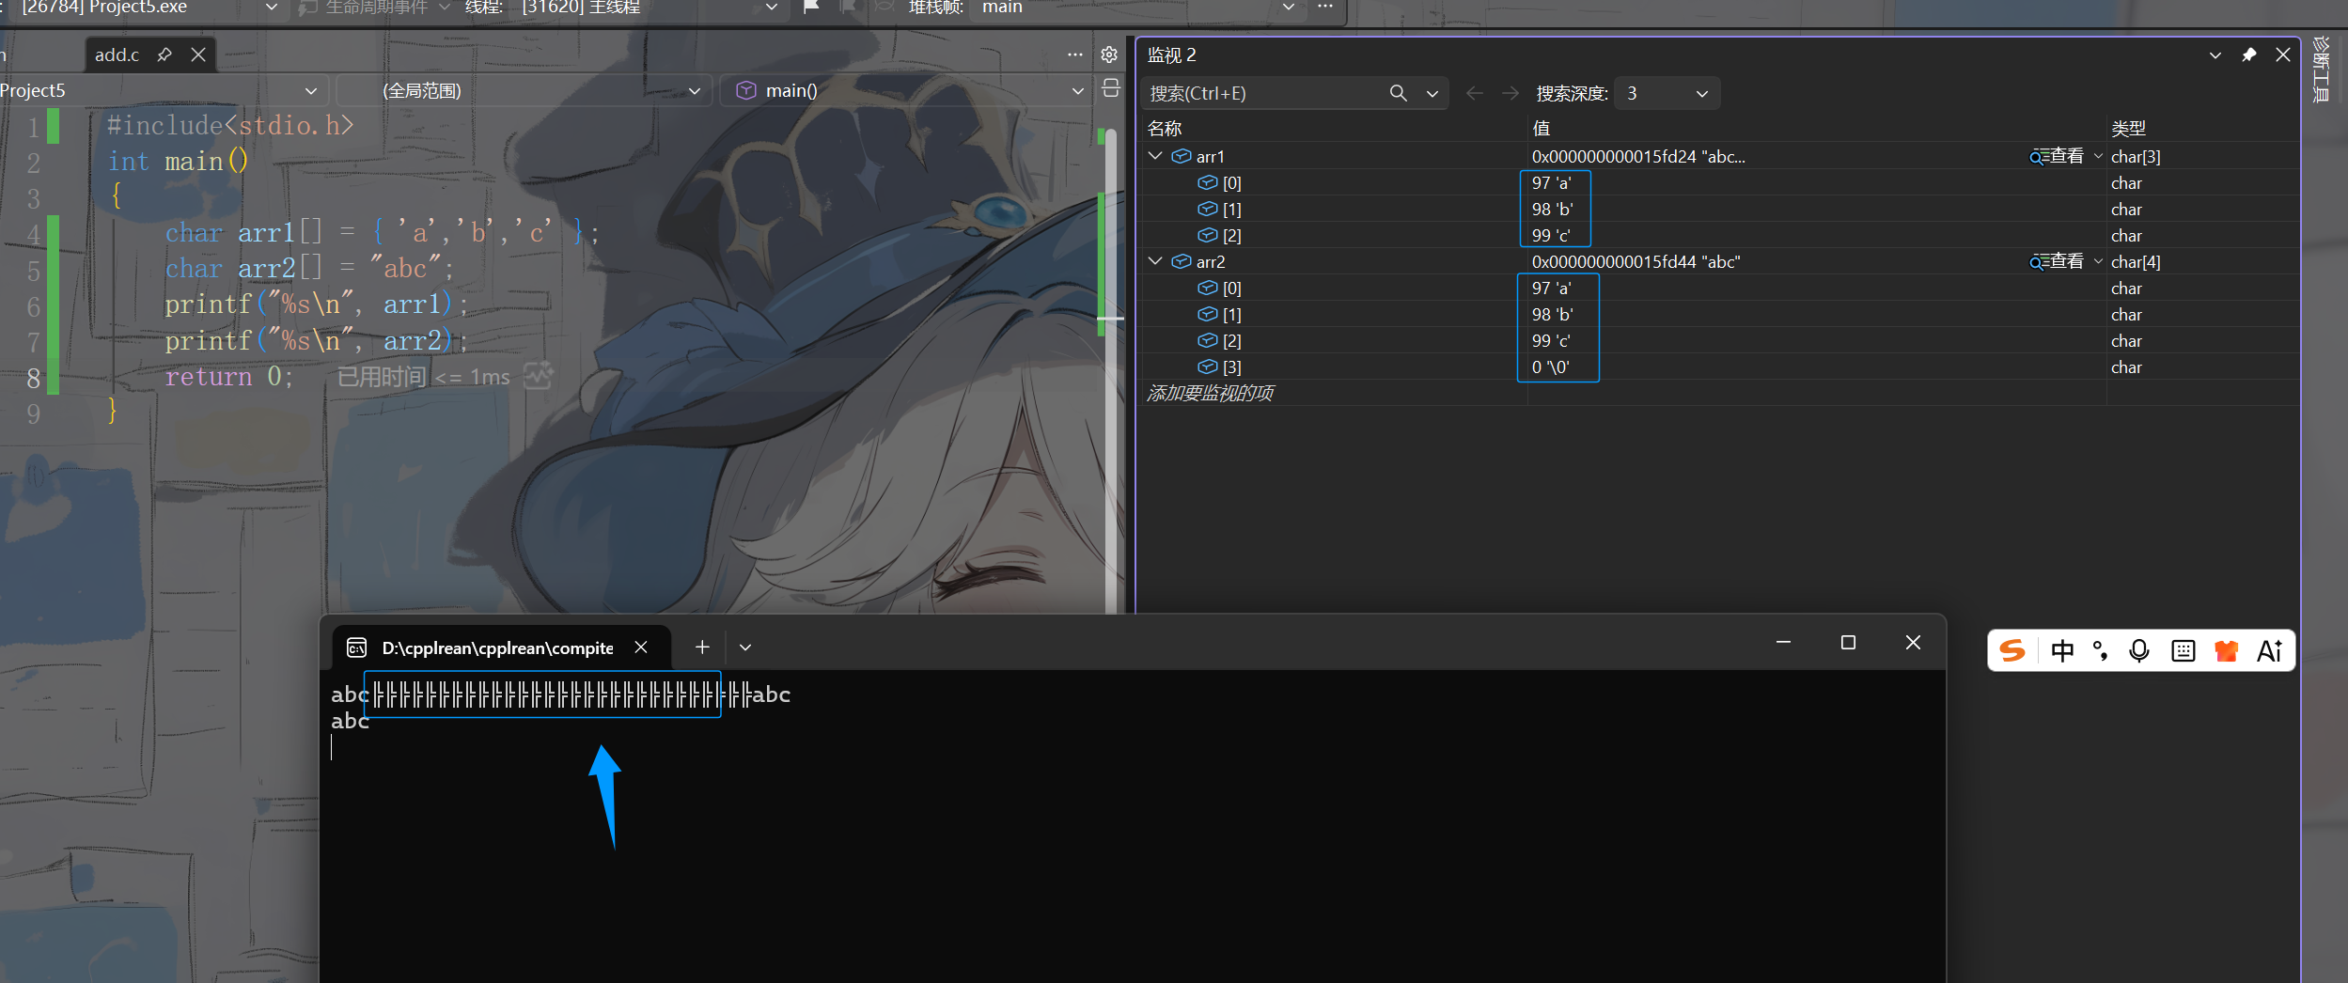Open the view (查看) visualizer for arr1
The height and width of the screenshot is (983, 2348).
[x=2057, y=156]
